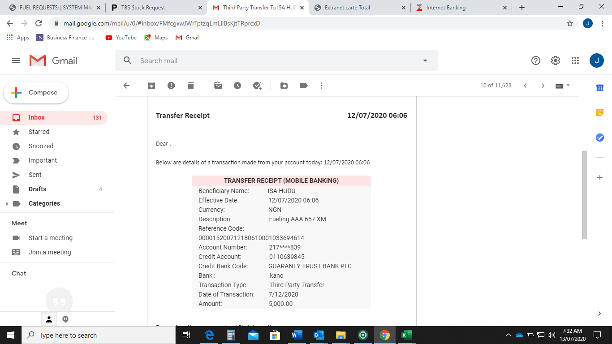Open Windows Start menu

click(11, 335)
